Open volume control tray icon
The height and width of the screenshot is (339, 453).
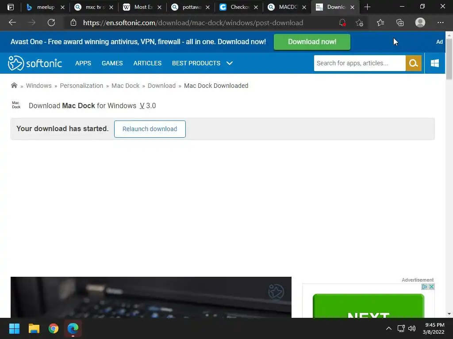[x=412, y=328]
